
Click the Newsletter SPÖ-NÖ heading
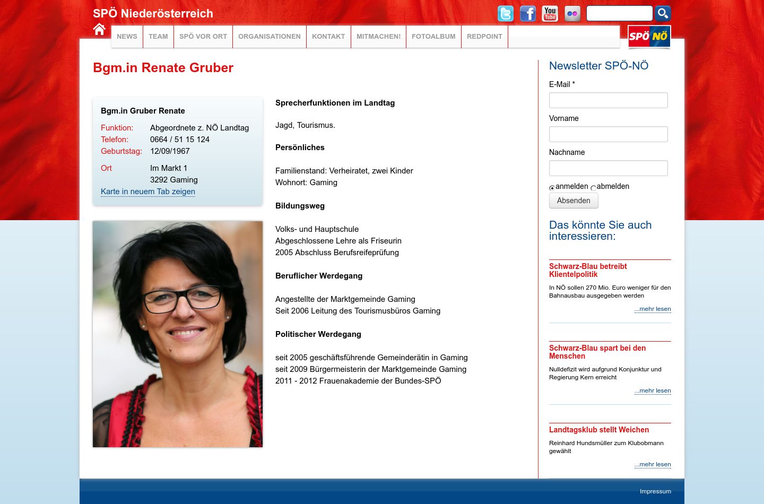(598, 66)
